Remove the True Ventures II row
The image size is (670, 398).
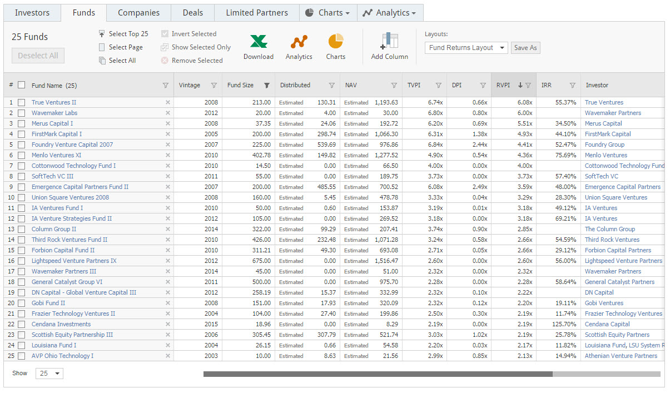(x=168, y=103)
